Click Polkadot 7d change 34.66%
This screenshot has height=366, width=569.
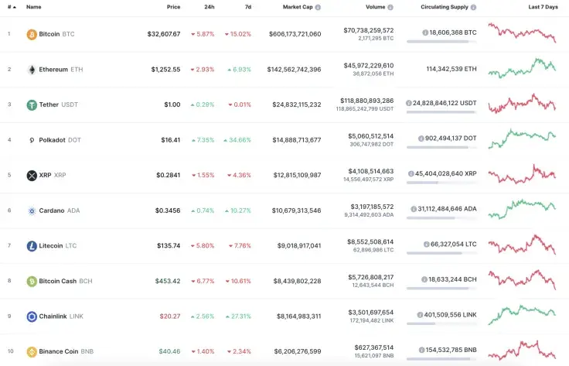pos(237,140)
